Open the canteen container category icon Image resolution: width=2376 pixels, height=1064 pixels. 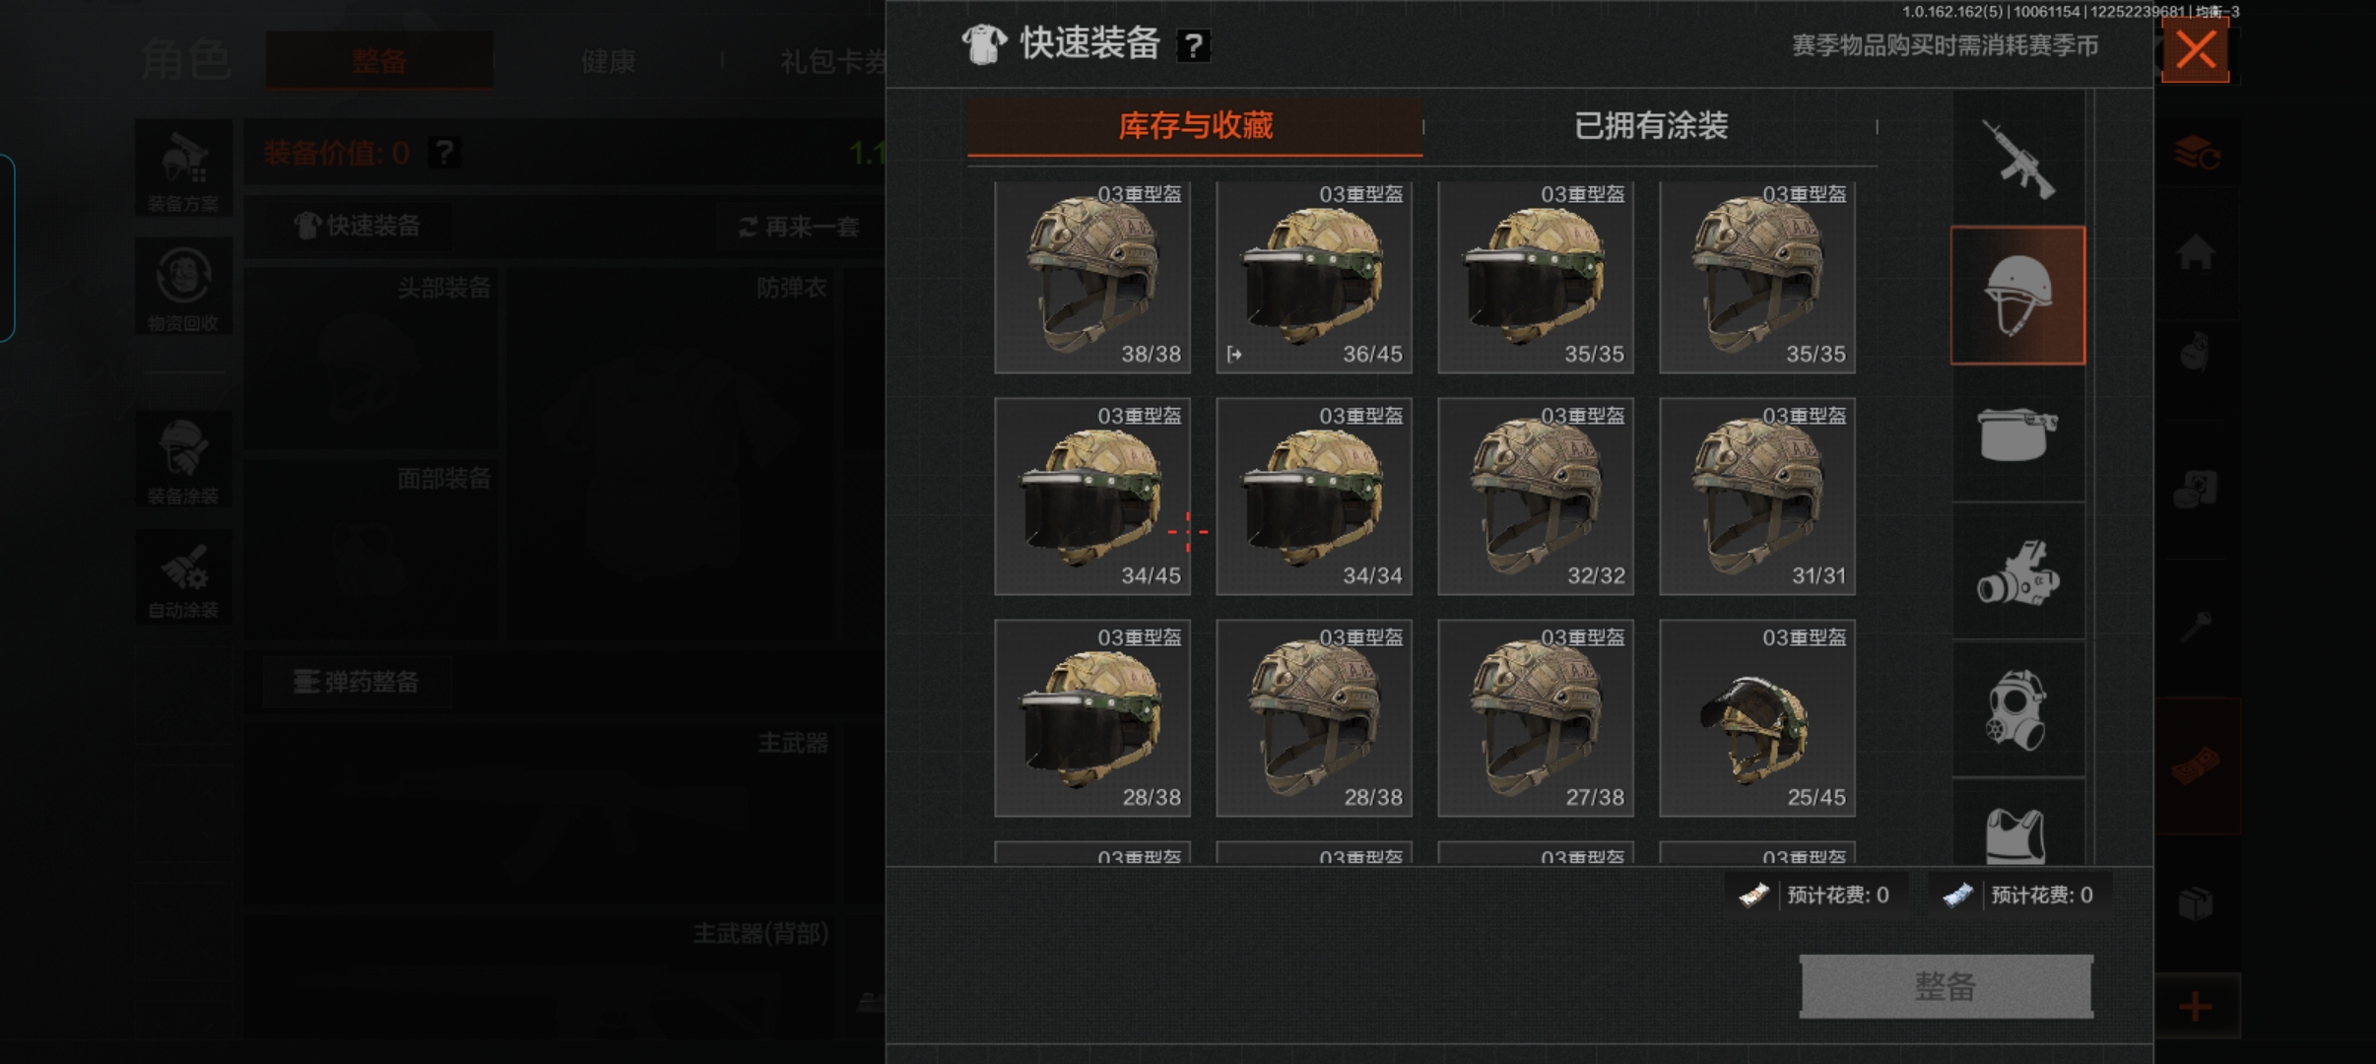tap(2017, 433)
